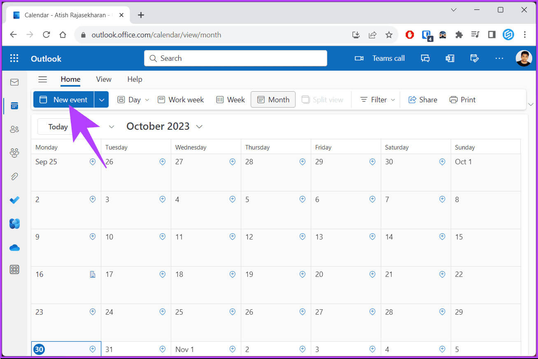Switch to Month view

273,99
